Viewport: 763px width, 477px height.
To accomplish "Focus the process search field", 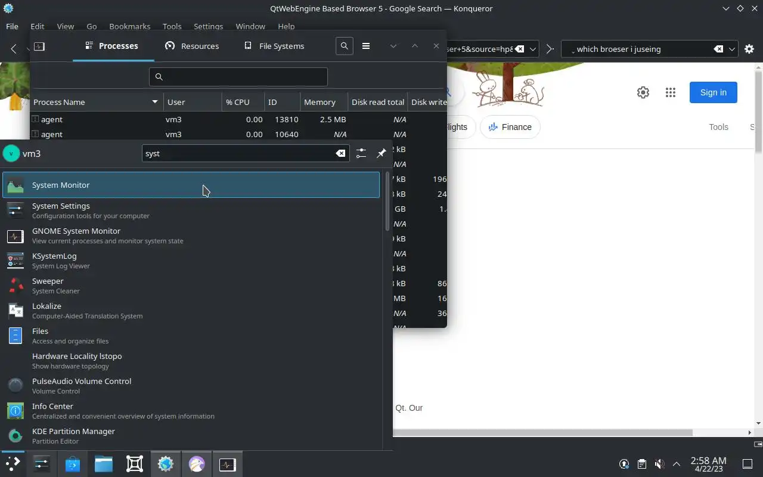I will pyautogui.click(x=238, y=76).
